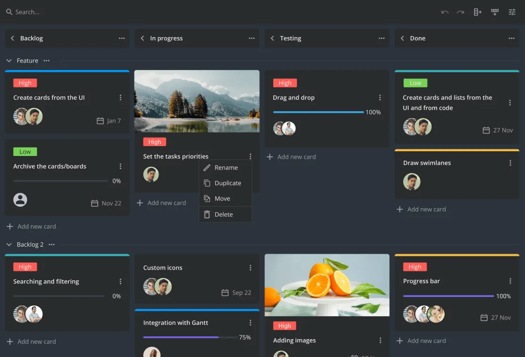525x357 pixels.
Task: Click the Low tag on Archive the cards/boards
Action: (25, 152)
